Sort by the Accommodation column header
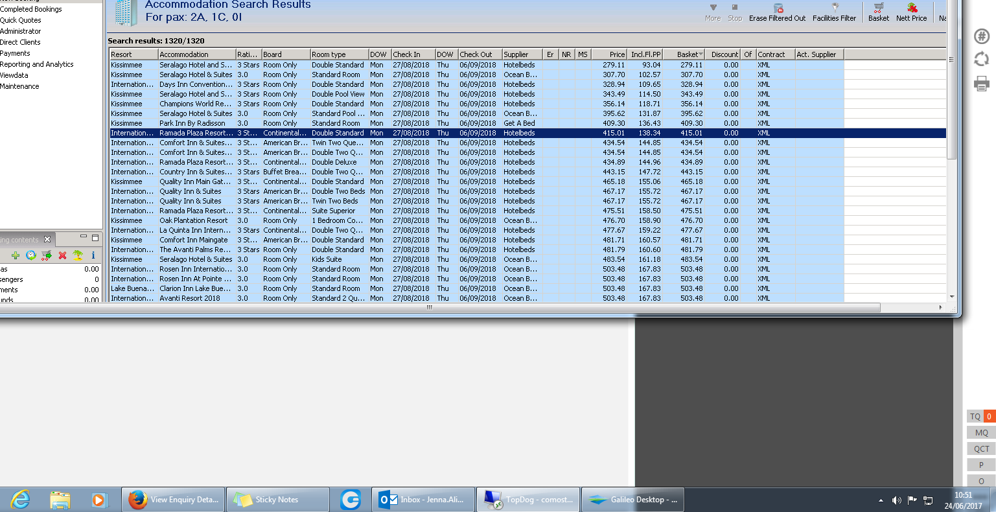Image resolution: width=996 pixels, height=512 pixels. coord(197,54)
